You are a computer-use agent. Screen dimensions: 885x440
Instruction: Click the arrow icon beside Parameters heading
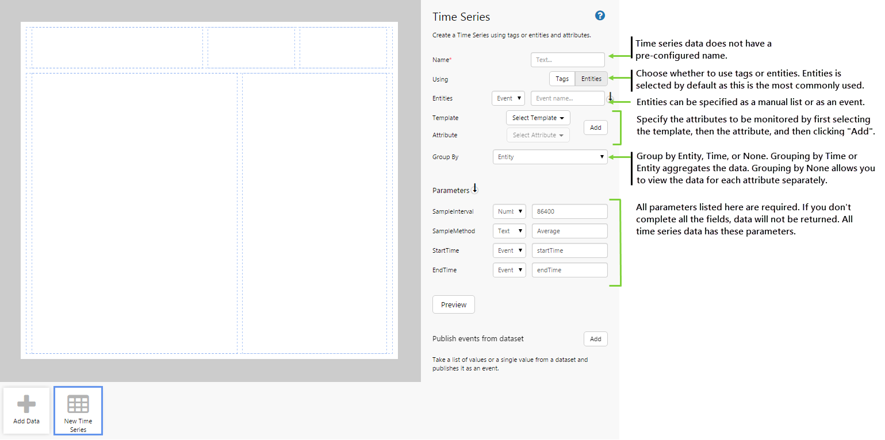(475, 189)
